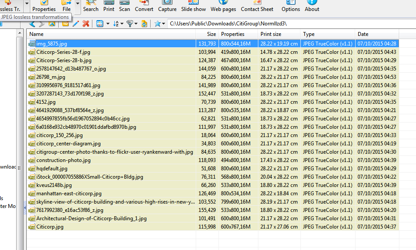The height and width of the screenshot is (250, 416).
Task: Click the pencil rename icon
Action: [x=76, y=24]
